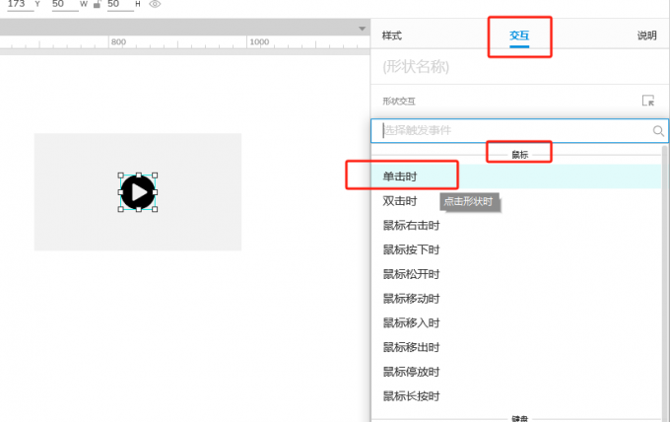Click the black play button shape

click(138, 192)
